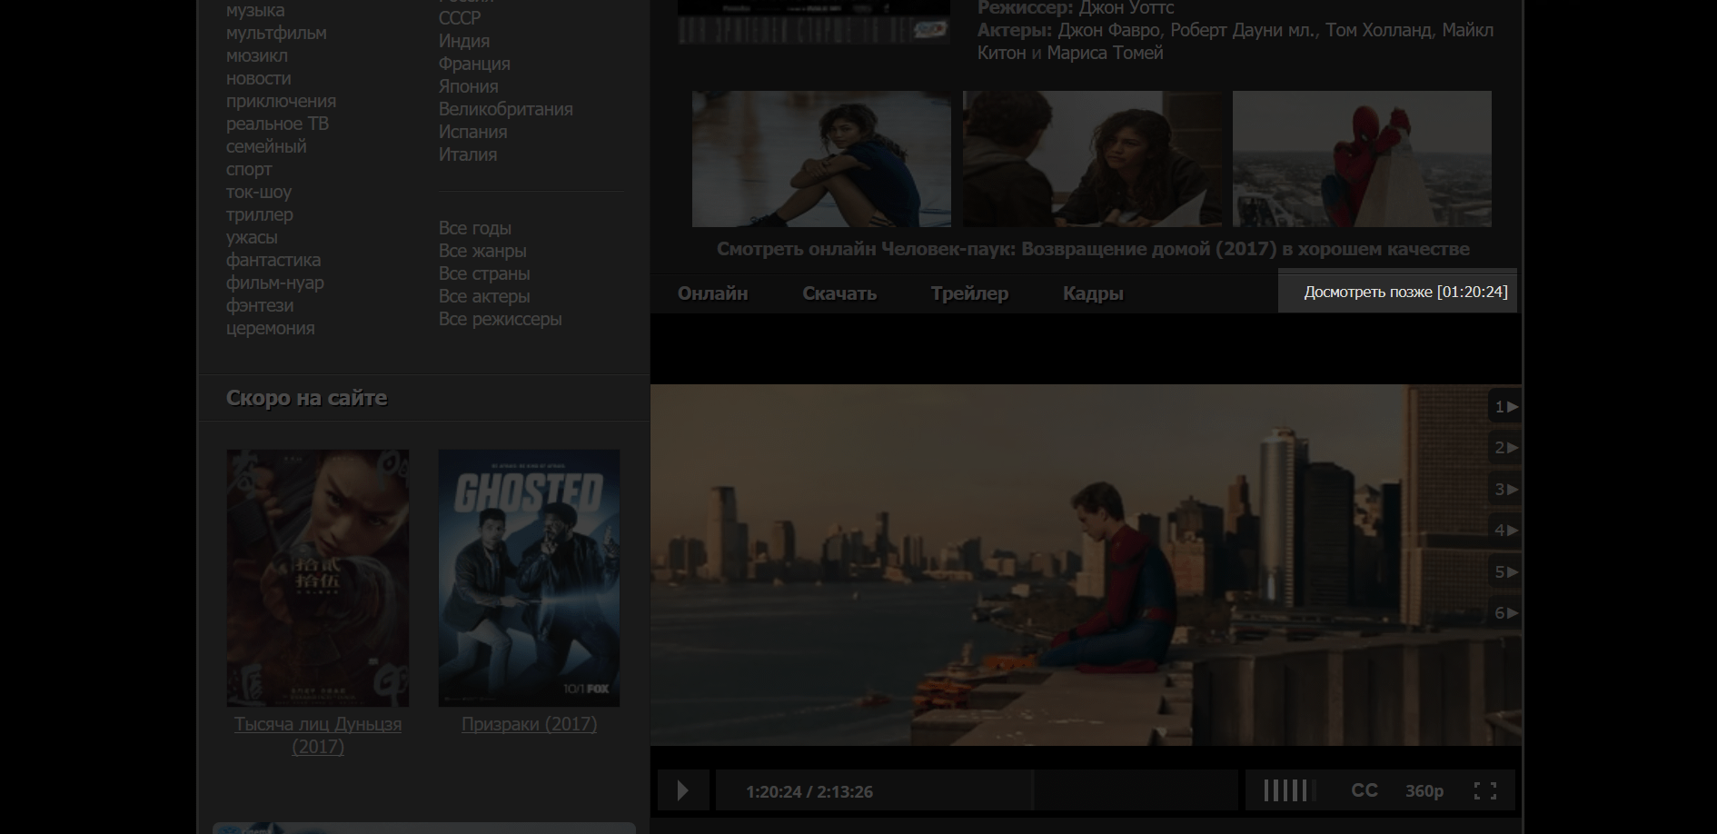Filter by country Италия
The width and height of the screenshot is (1717, 834).
(x=468, y=154)
